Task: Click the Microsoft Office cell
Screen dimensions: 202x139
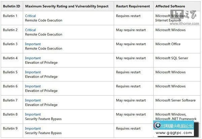Action: click(168, 44)
